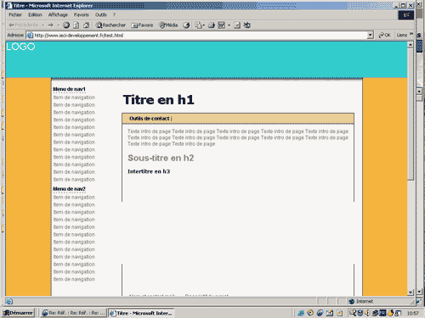Show browsing history with the History icon
Image resolution: width=425 pixels, height=318 pixels.
[x=186, y=25]
